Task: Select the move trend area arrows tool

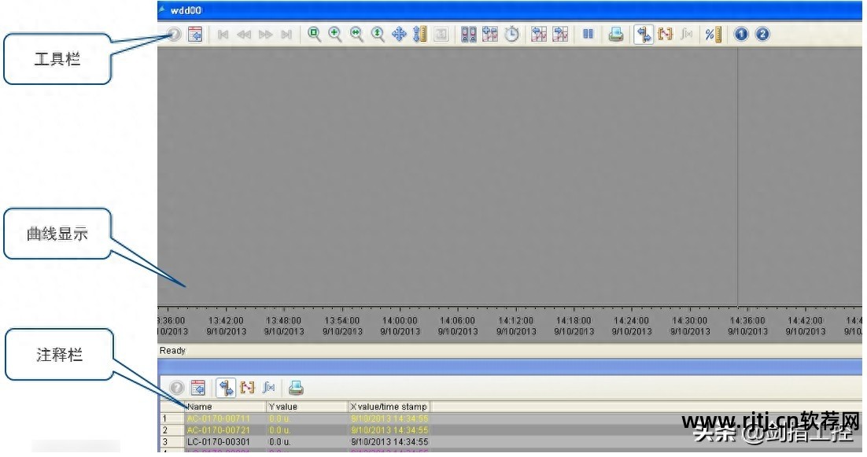Action: pyautogui.click(x=399, y=35)
